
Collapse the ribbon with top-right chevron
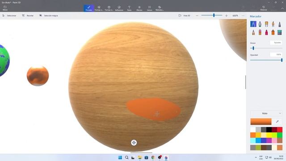[282, 8]
